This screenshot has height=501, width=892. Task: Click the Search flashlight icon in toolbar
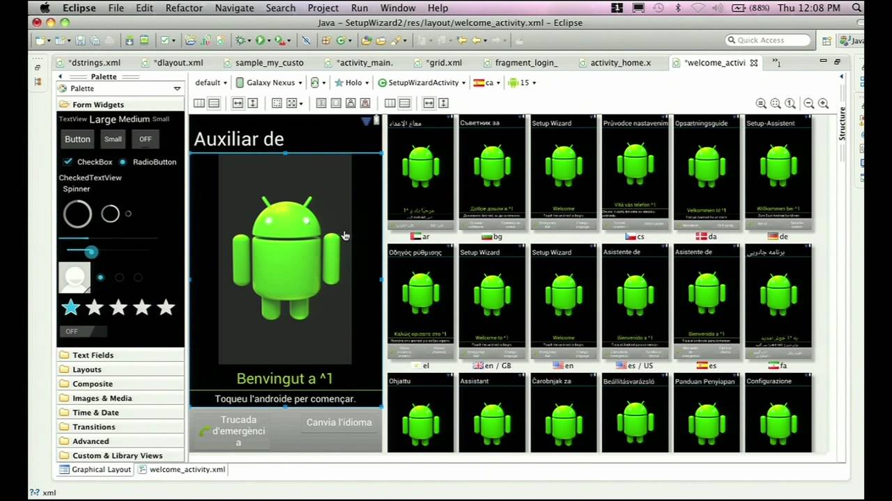click(x=394, y=40)
